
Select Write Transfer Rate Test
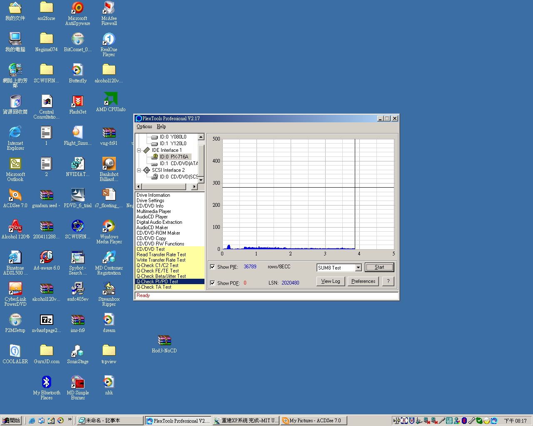(x=161, y=260)
